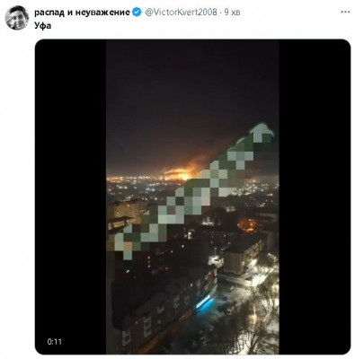Play the embedded night city video

pos(192,197)
